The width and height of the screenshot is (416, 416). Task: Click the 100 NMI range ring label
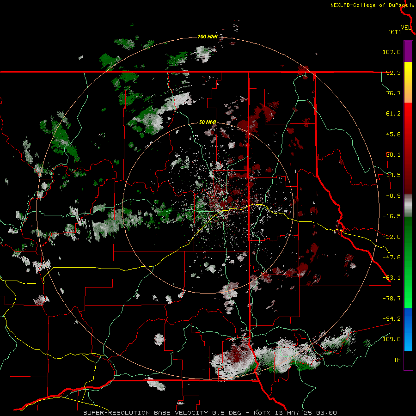click(x=208, y=37)
